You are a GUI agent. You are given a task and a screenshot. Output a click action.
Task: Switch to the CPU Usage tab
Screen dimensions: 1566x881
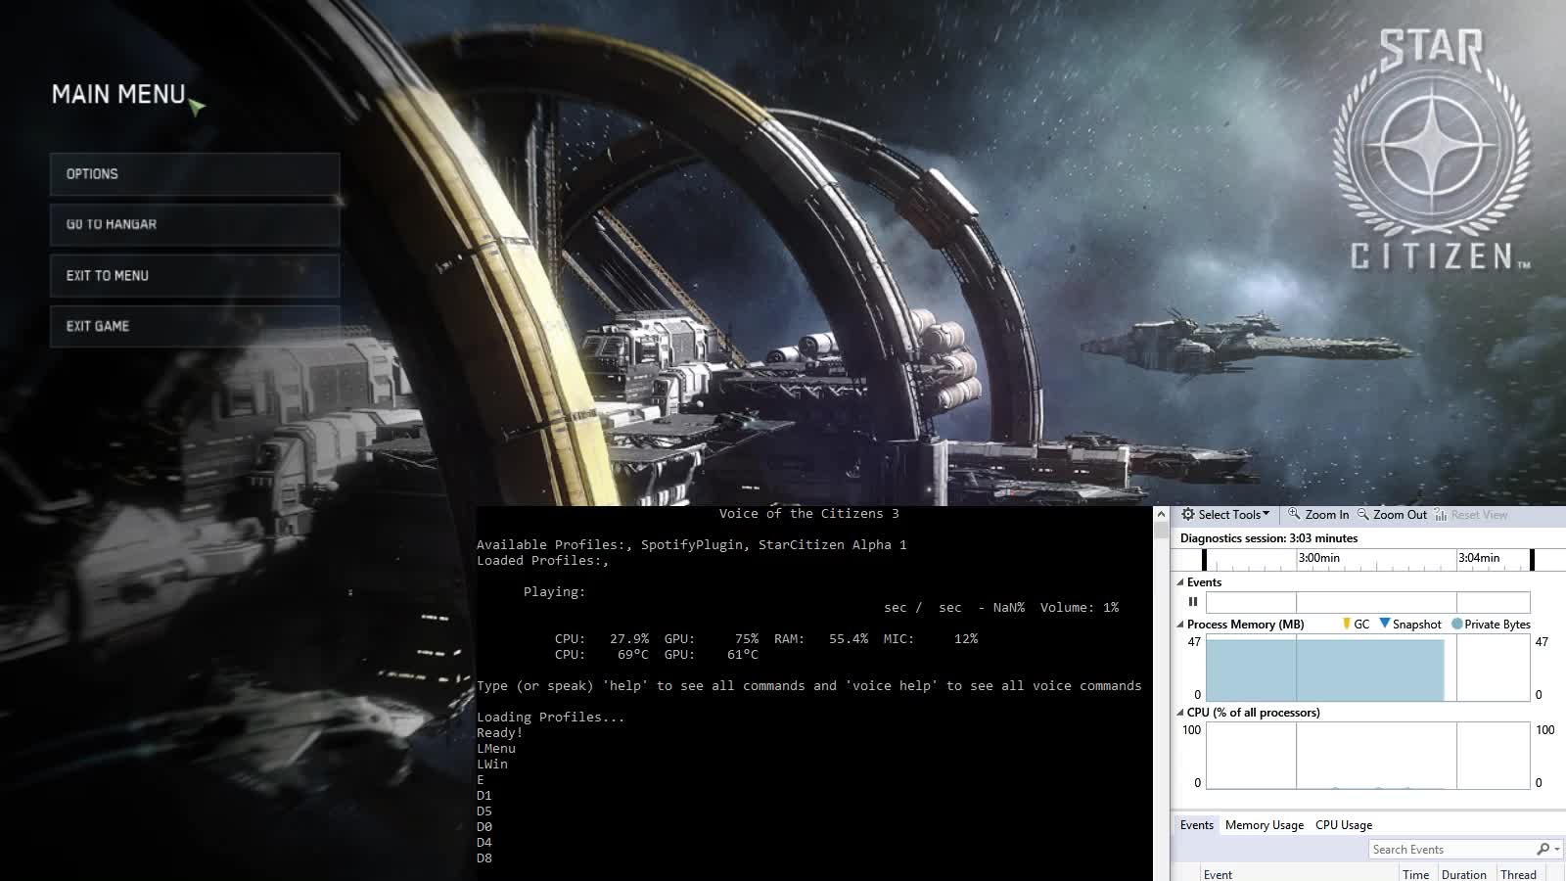(x=1343, y=825)
